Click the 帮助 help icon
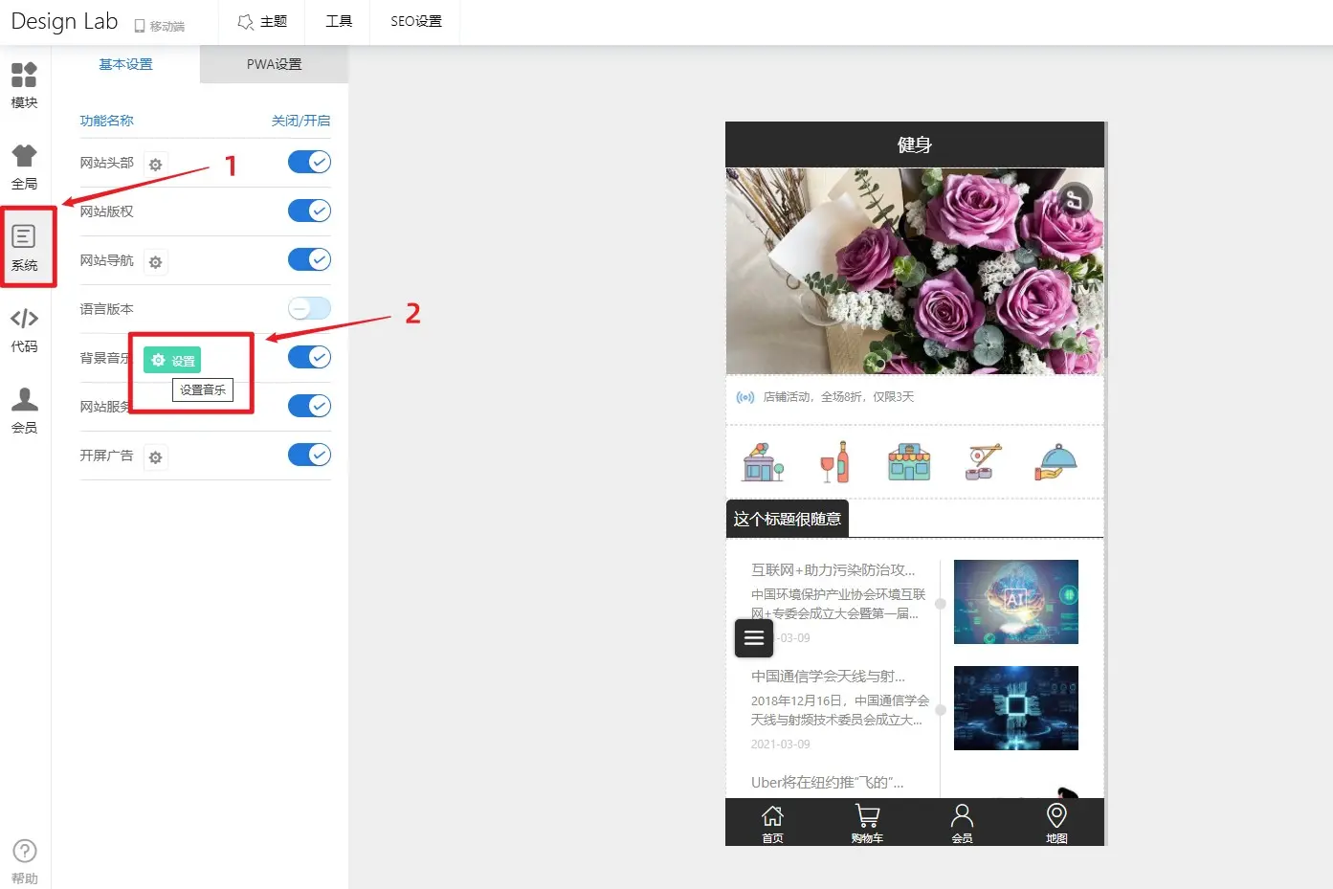Screen dimensions: 1333x889 [x=24, y=860]
